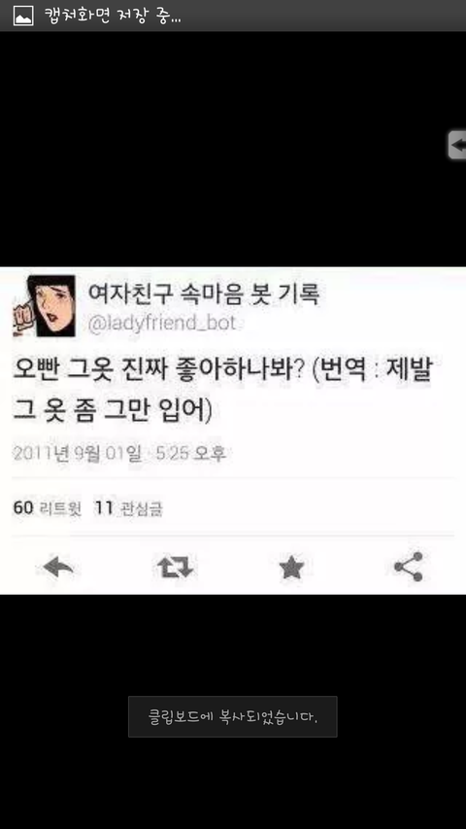
Task: Tap the reply arrow icon
Action: (58, 568)
